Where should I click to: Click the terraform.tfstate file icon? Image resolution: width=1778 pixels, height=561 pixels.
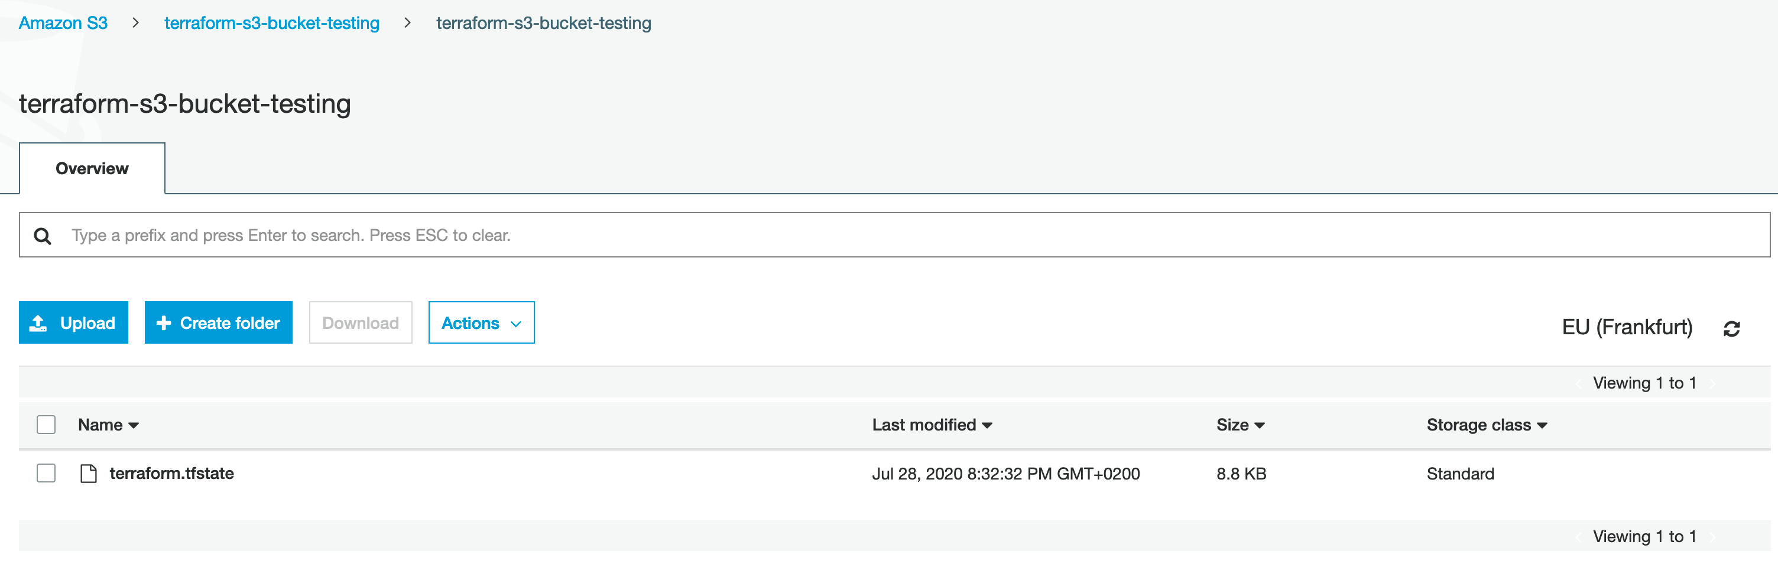pyautogui.click(x=88, y=474)
